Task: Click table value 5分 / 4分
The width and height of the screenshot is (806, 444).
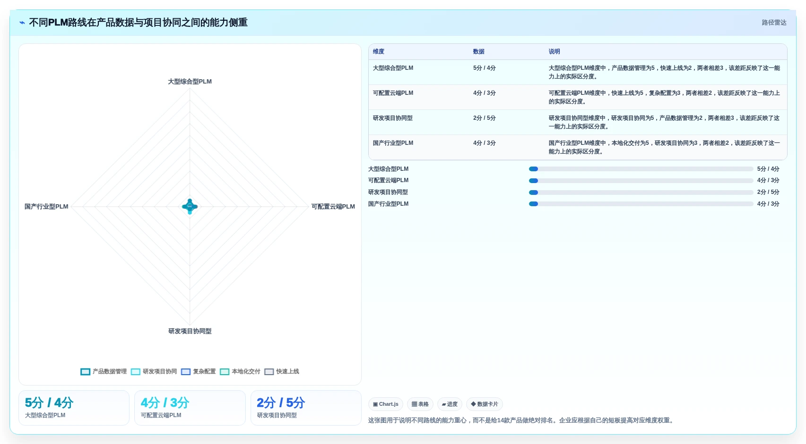Action: pos(485,68)
